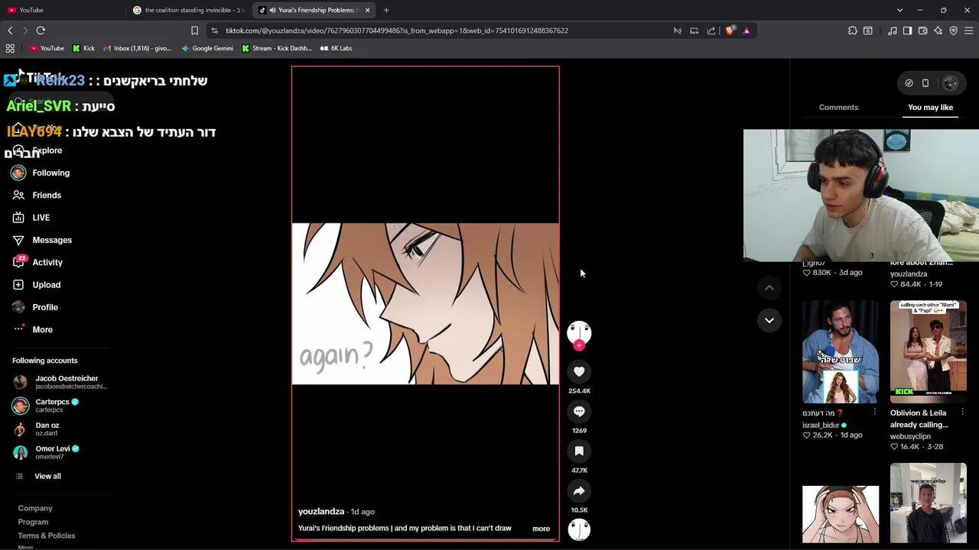Mute the tab via speaker icon on TikTok tab
Viewport: 979px width, 550px height.
(x=272, y=10)
